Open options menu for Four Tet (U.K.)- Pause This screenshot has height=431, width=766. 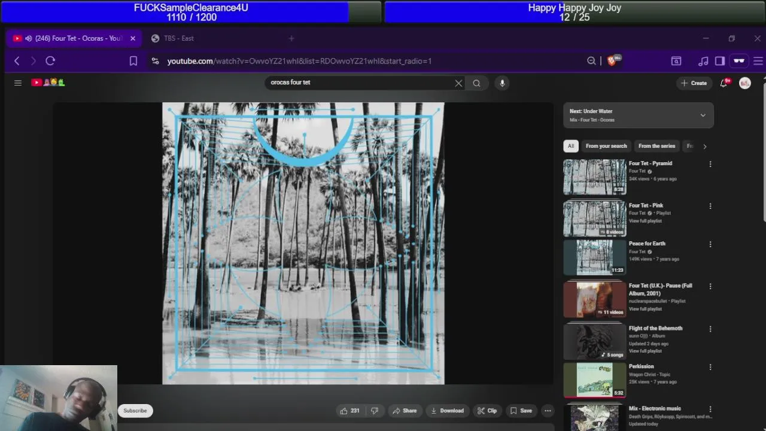coord(710,286)
